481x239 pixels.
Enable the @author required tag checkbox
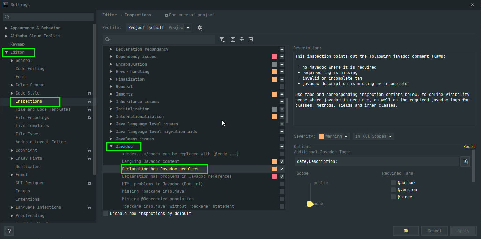click(x=393, y=183)
